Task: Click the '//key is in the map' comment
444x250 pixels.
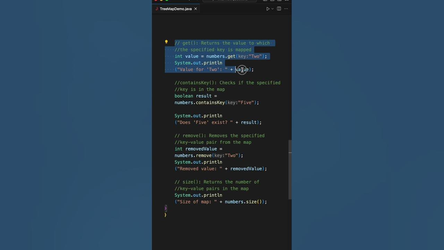Action: click(200, 89)
